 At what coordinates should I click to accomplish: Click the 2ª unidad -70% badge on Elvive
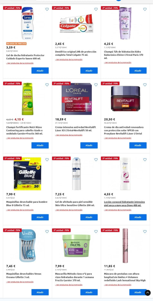110,8
